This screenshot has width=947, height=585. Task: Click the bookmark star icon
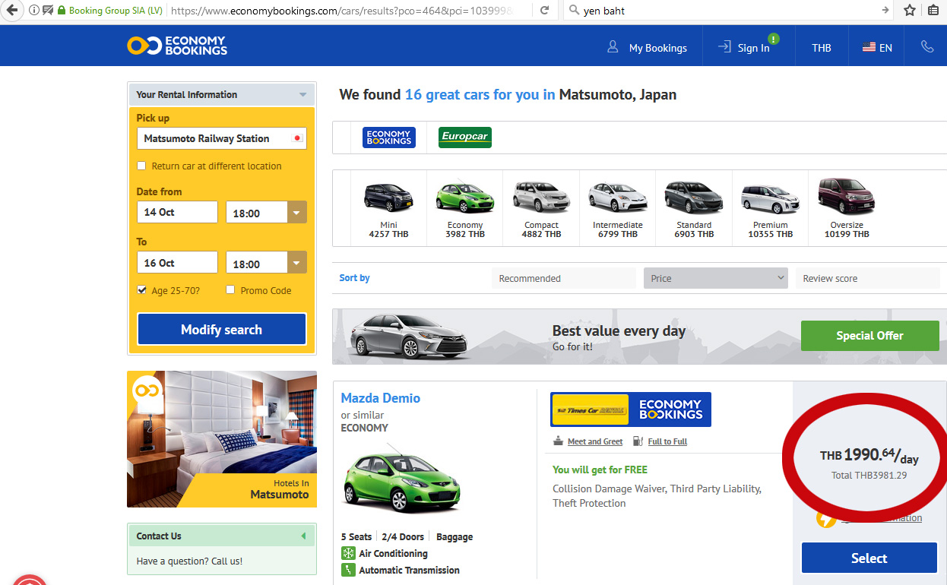(910, 11)
